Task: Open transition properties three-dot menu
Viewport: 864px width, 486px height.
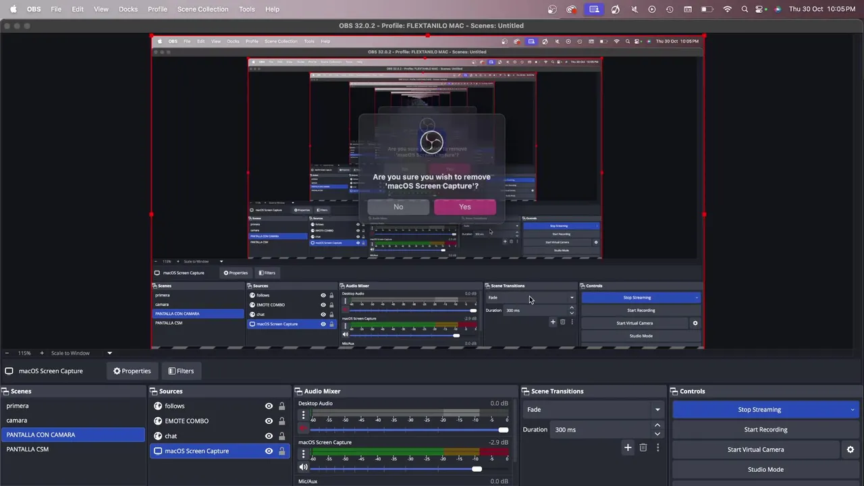Action: point(657,448)
